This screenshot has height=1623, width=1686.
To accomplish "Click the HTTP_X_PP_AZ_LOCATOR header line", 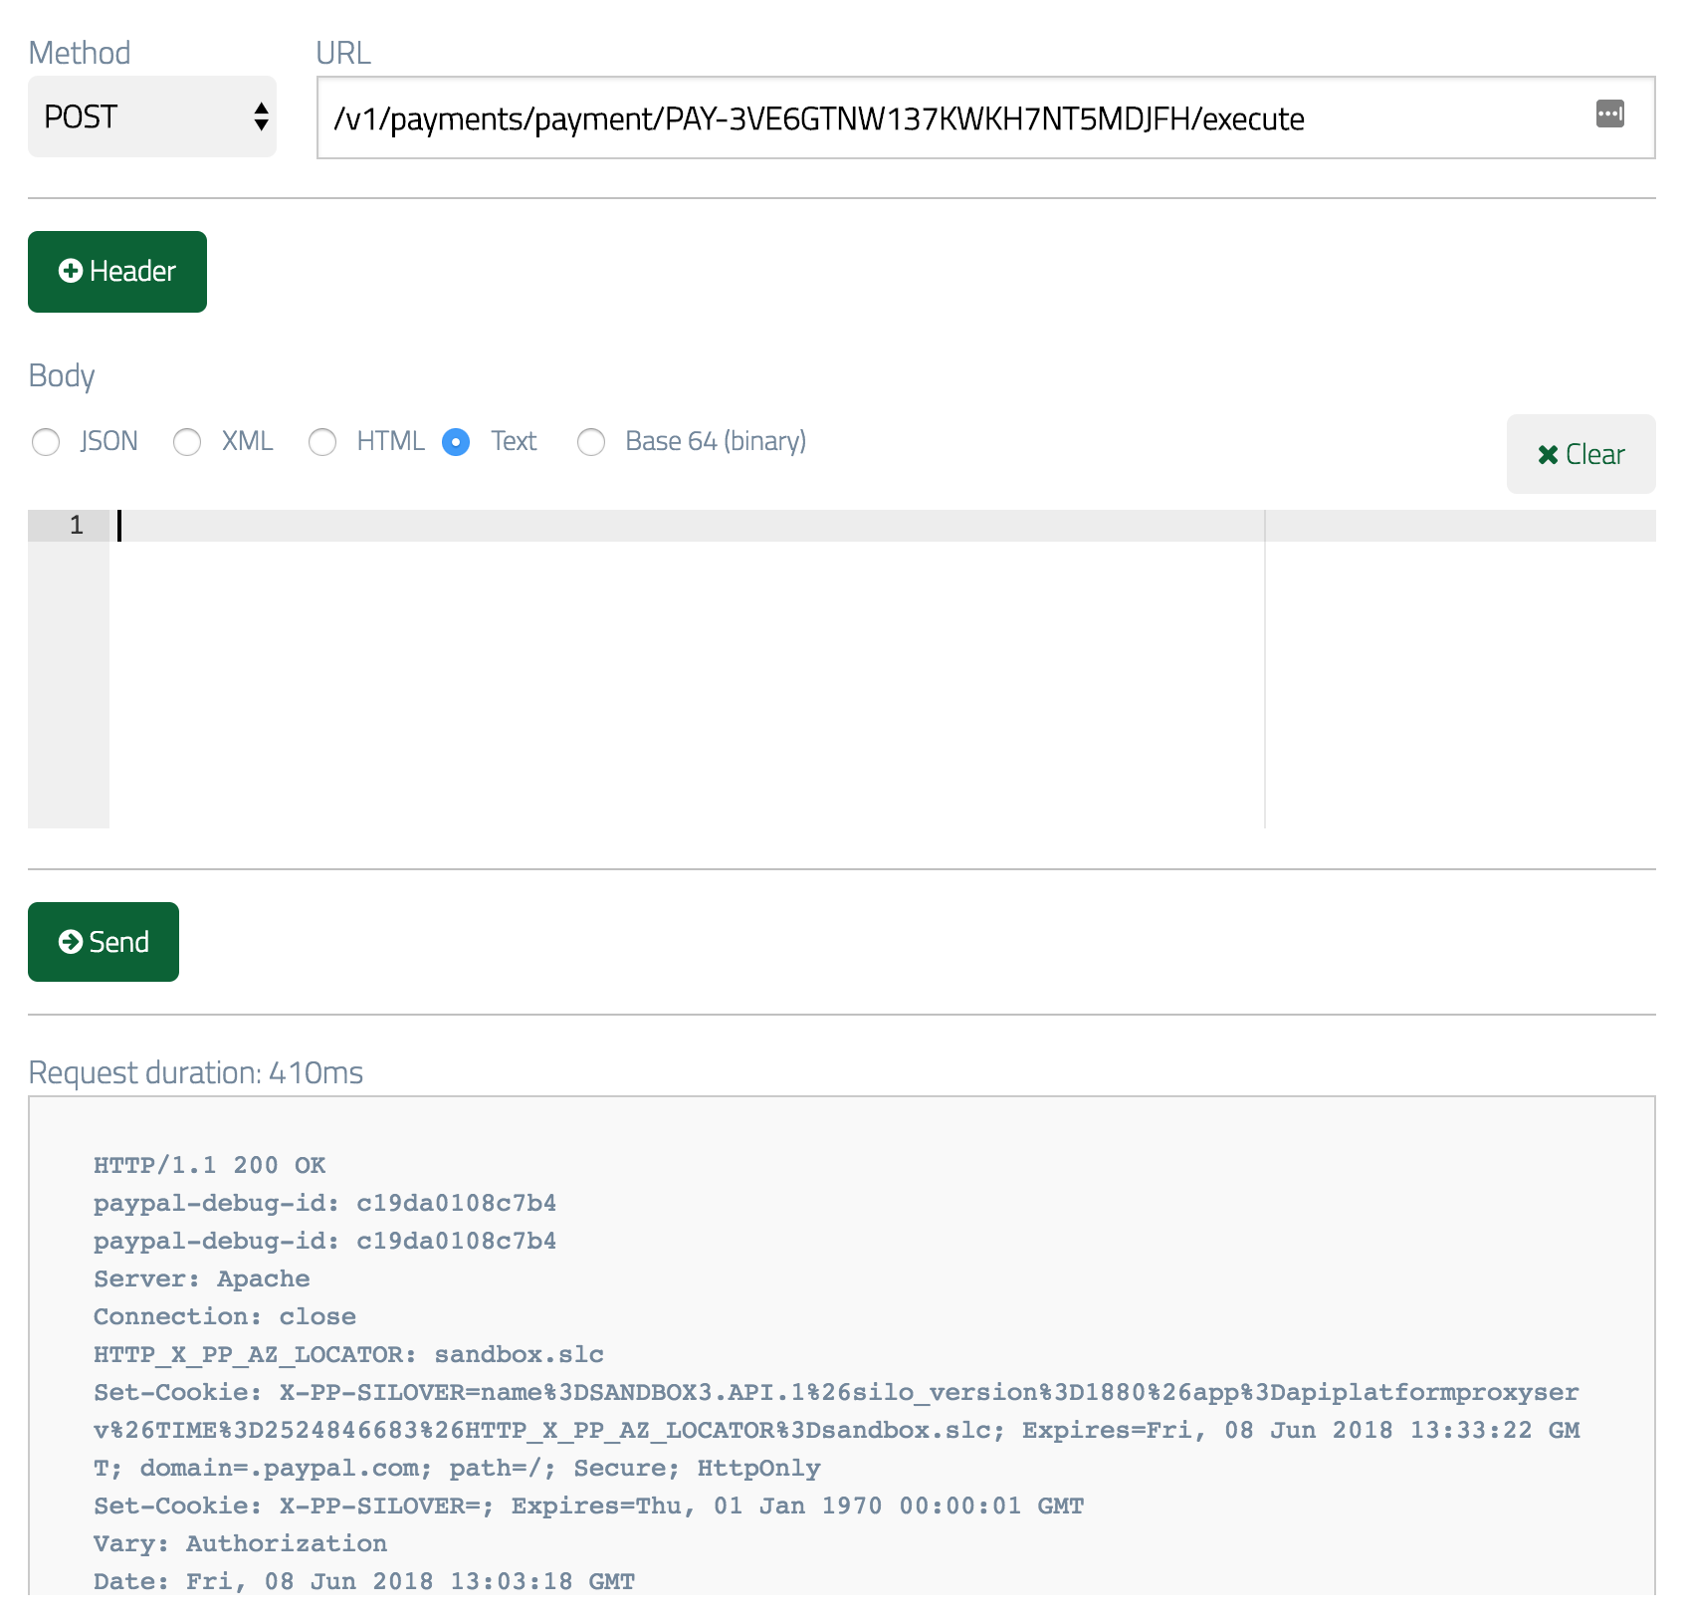I will pyautogui.click(x=348, y=1354).
